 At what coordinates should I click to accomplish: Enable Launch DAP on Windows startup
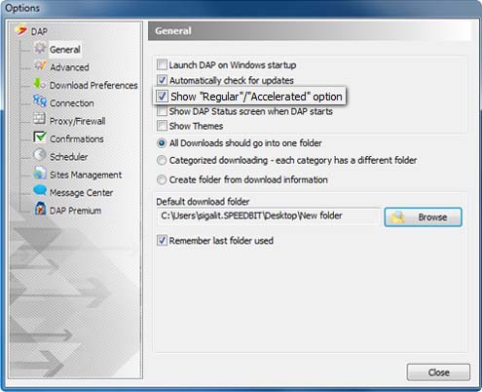(x=162, y=64)
